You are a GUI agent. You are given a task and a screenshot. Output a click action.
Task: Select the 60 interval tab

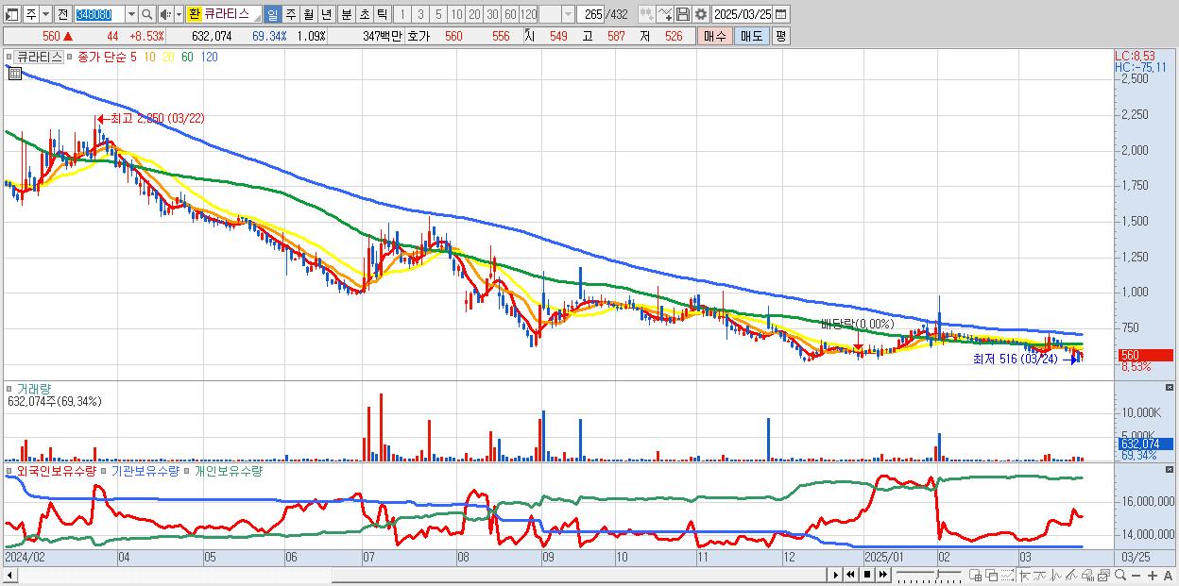[x=510, y=14]
